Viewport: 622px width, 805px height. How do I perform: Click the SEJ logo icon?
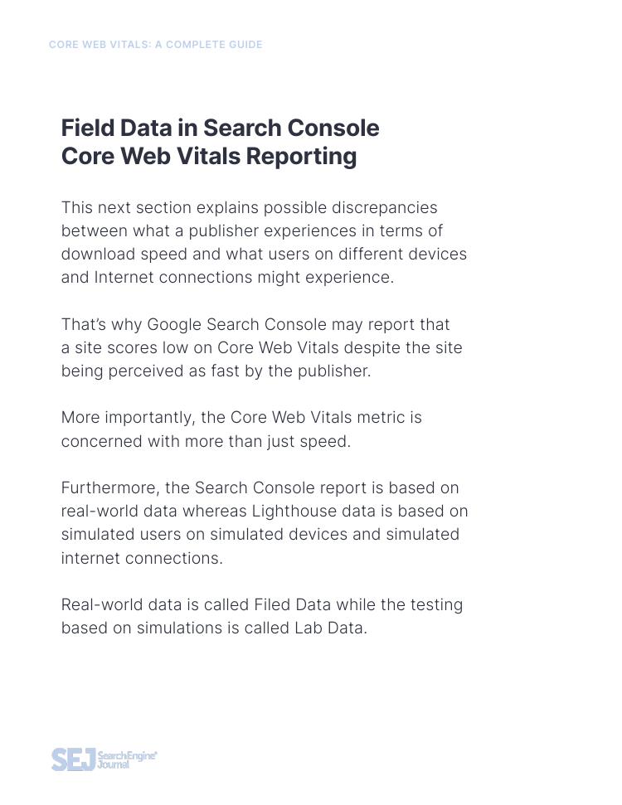(x=73, y=759)
